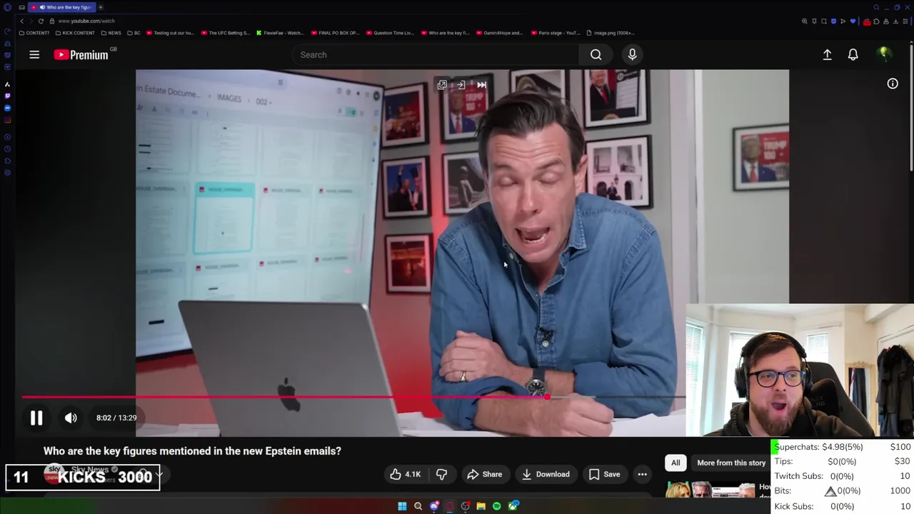Open the video title Who are the key figures
The height and width of the screenshot is (514, 914).
(x=192, y=451)
